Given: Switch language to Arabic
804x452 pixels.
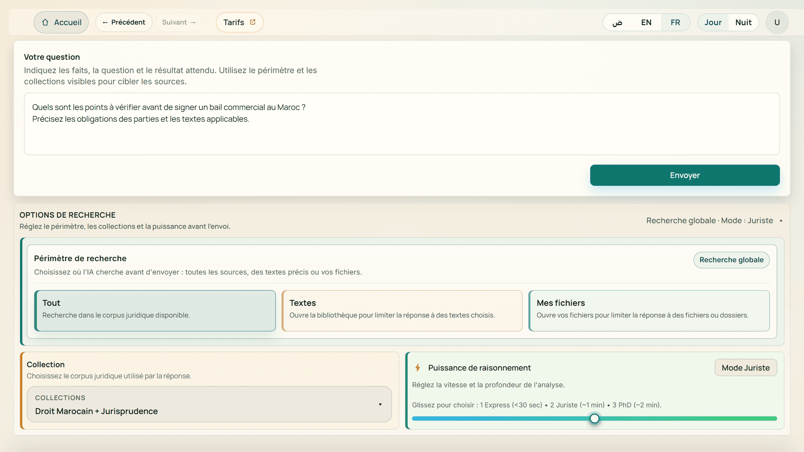Looking at the screenshot, I should (617, 23).
